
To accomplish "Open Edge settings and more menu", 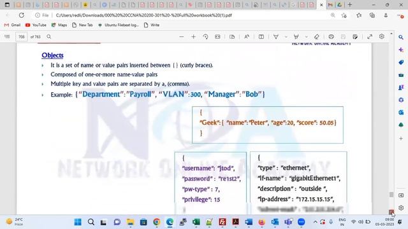I will click(x=401, y=15).
